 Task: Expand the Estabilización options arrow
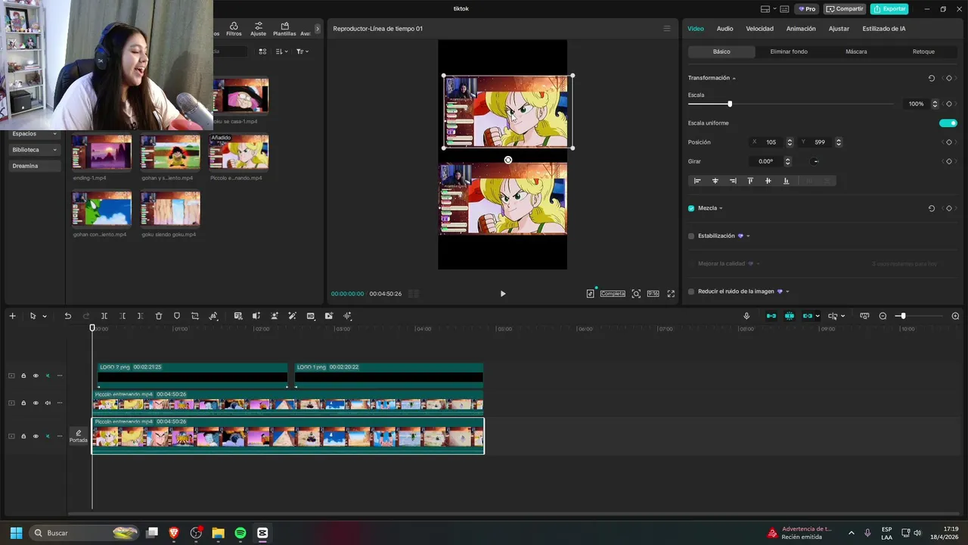(x=748, y=236)
